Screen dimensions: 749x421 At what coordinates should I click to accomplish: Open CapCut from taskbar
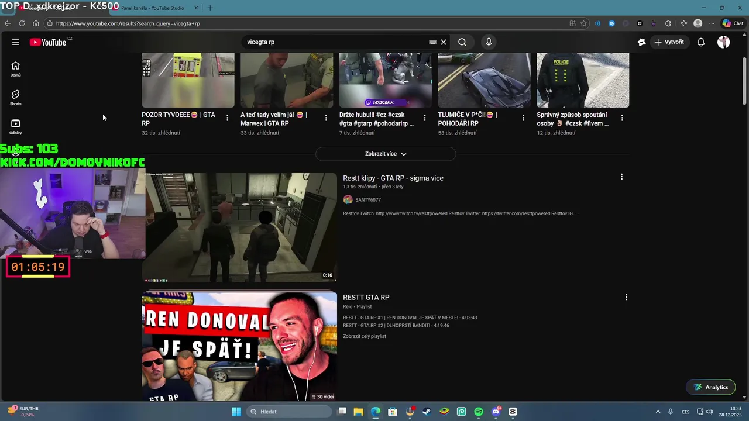(513, 412)
